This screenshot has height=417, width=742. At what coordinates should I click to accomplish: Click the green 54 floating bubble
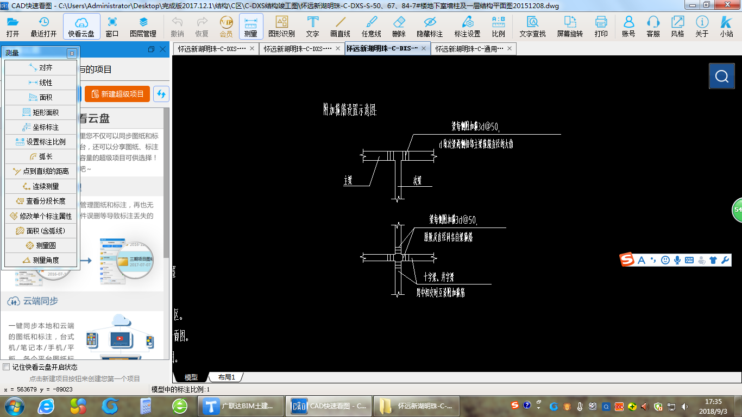737,210
